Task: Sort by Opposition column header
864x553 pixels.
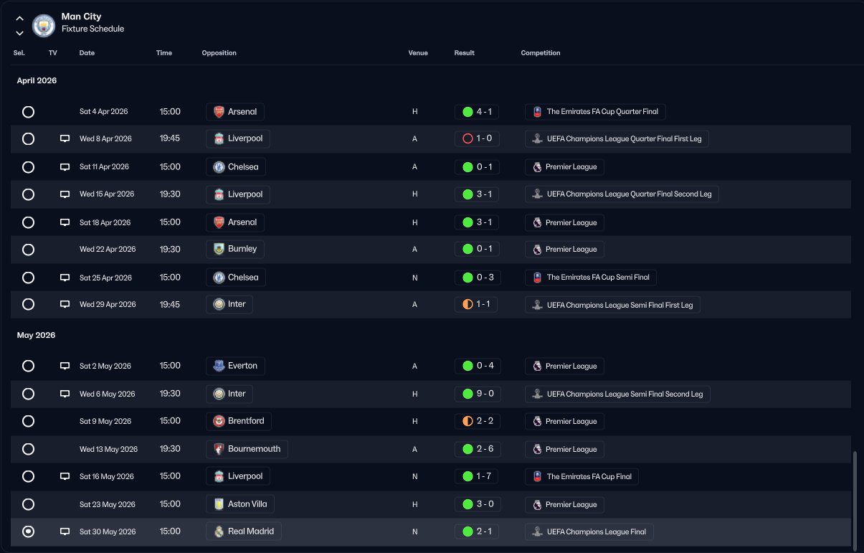Action: (x=219, y=53)
